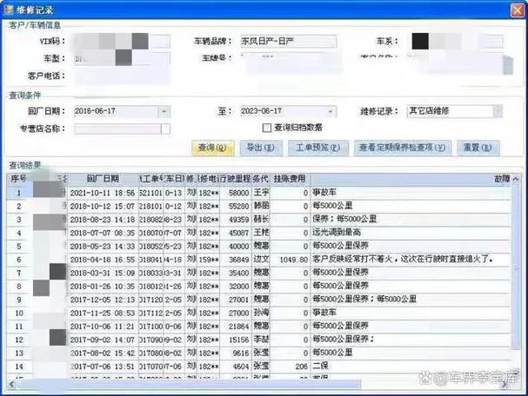Click 王宇 service rep cell
The height and width of the screenshot is (396, 528).
point(261,193)
